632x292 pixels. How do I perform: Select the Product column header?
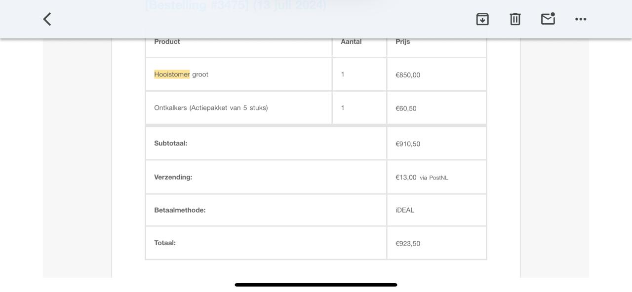point(167,41)
